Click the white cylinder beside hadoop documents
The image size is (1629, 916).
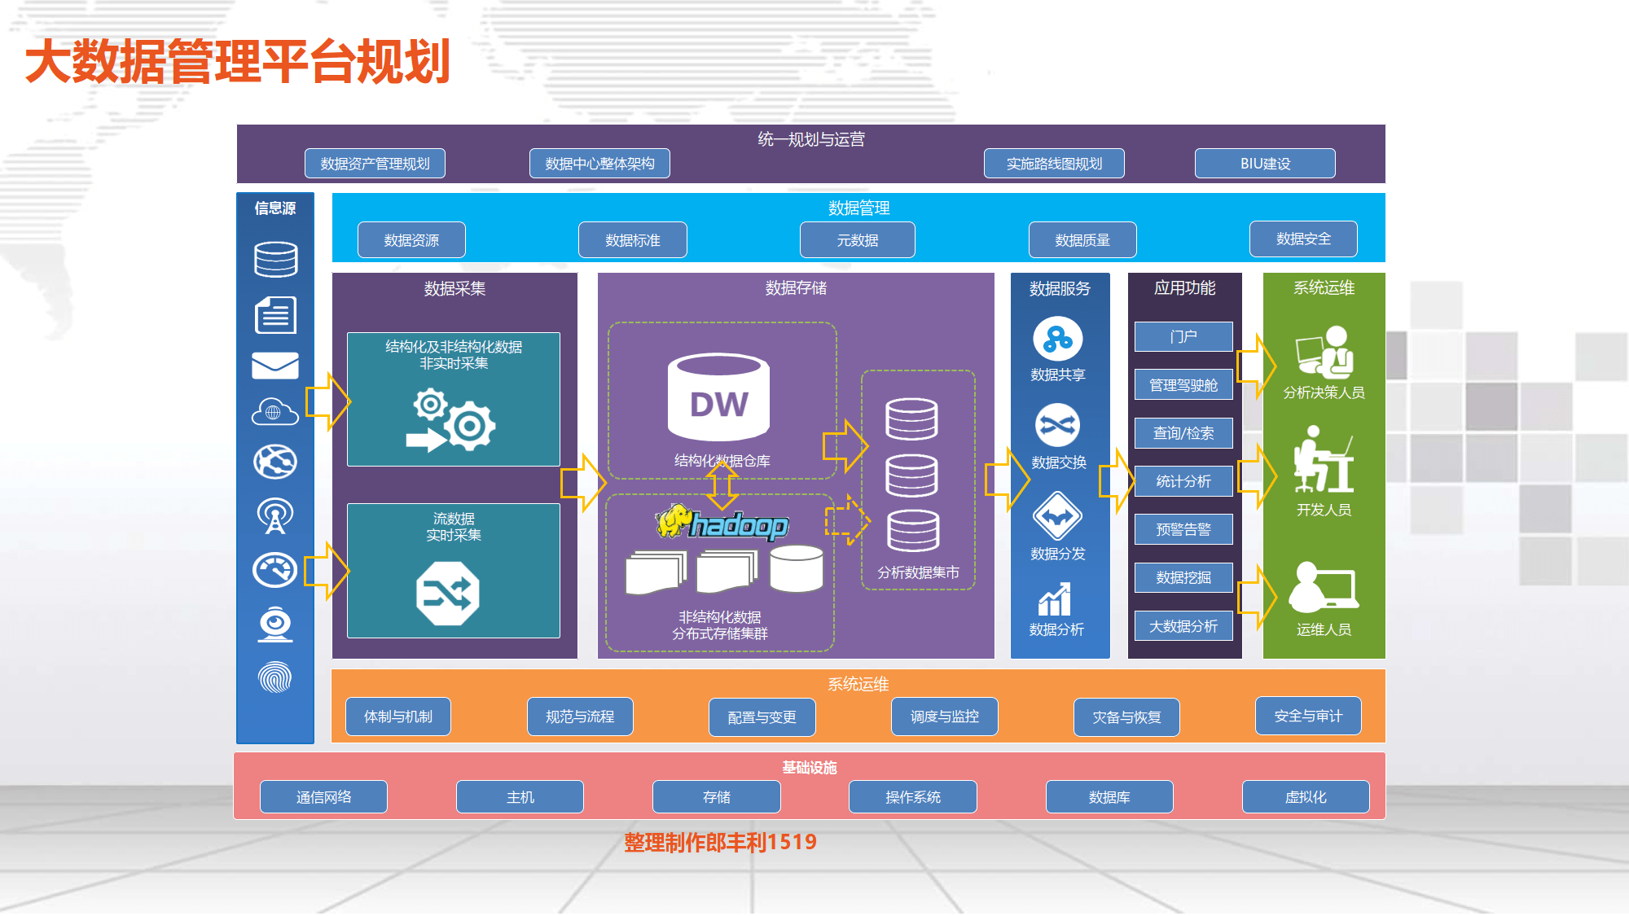(797, 568)
